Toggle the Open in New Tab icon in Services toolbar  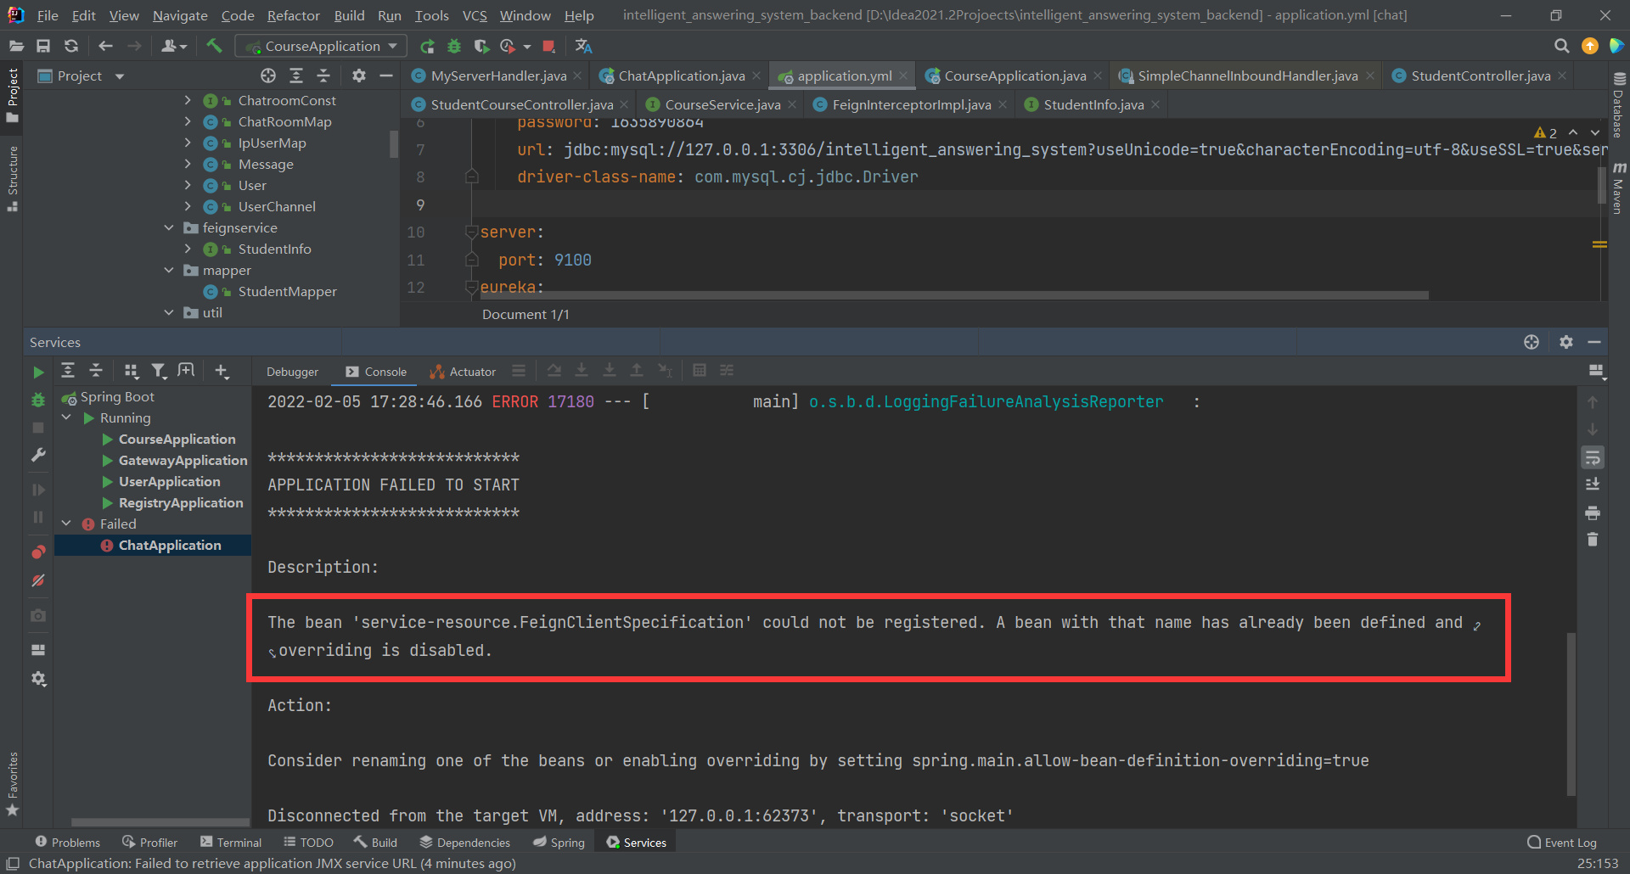pos(186,371)
